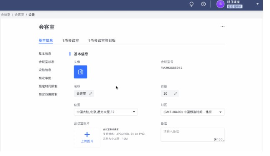Click the purple user avatar
Image resolution: width=270 pixels, height=156 pixels.
(220, 4)
